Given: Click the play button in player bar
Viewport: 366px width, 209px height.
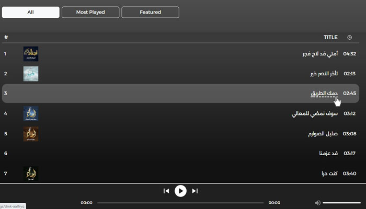Looking at the screenshot, I should pyautogui.click(x=180, y=191).
